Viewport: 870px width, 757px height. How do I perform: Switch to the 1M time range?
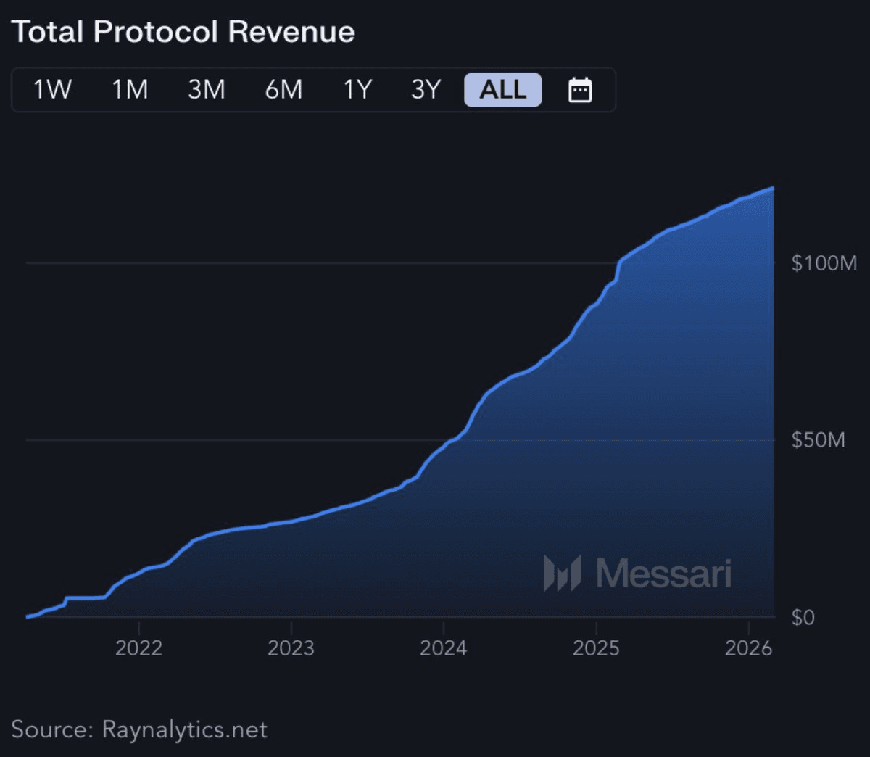point(130,90)
